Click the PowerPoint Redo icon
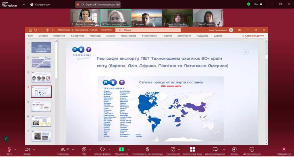This screenshot has height=157, width=294. point(42,30)
